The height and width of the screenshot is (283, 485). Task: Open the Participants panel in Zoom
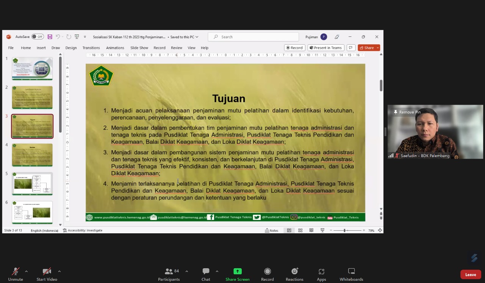click(169, 274)
